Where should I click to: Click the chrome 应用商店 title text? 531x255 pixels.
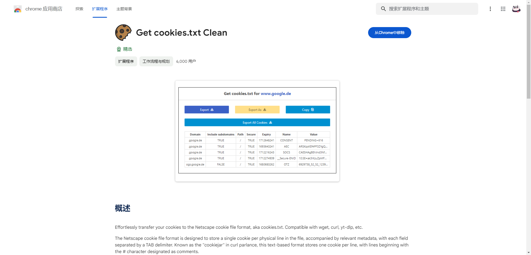tap(44, 9)
